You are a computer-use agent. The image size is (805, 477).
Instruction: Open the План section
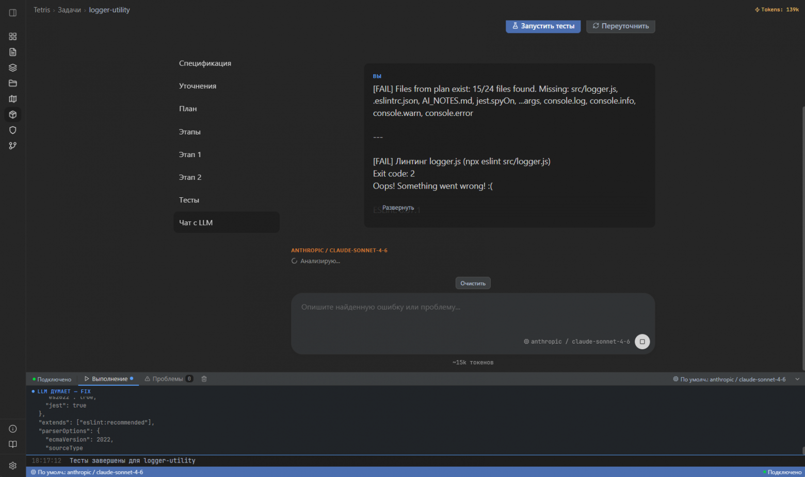[227, 109]
